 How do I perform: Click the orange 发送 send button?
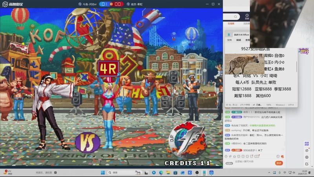coord(279,163)
